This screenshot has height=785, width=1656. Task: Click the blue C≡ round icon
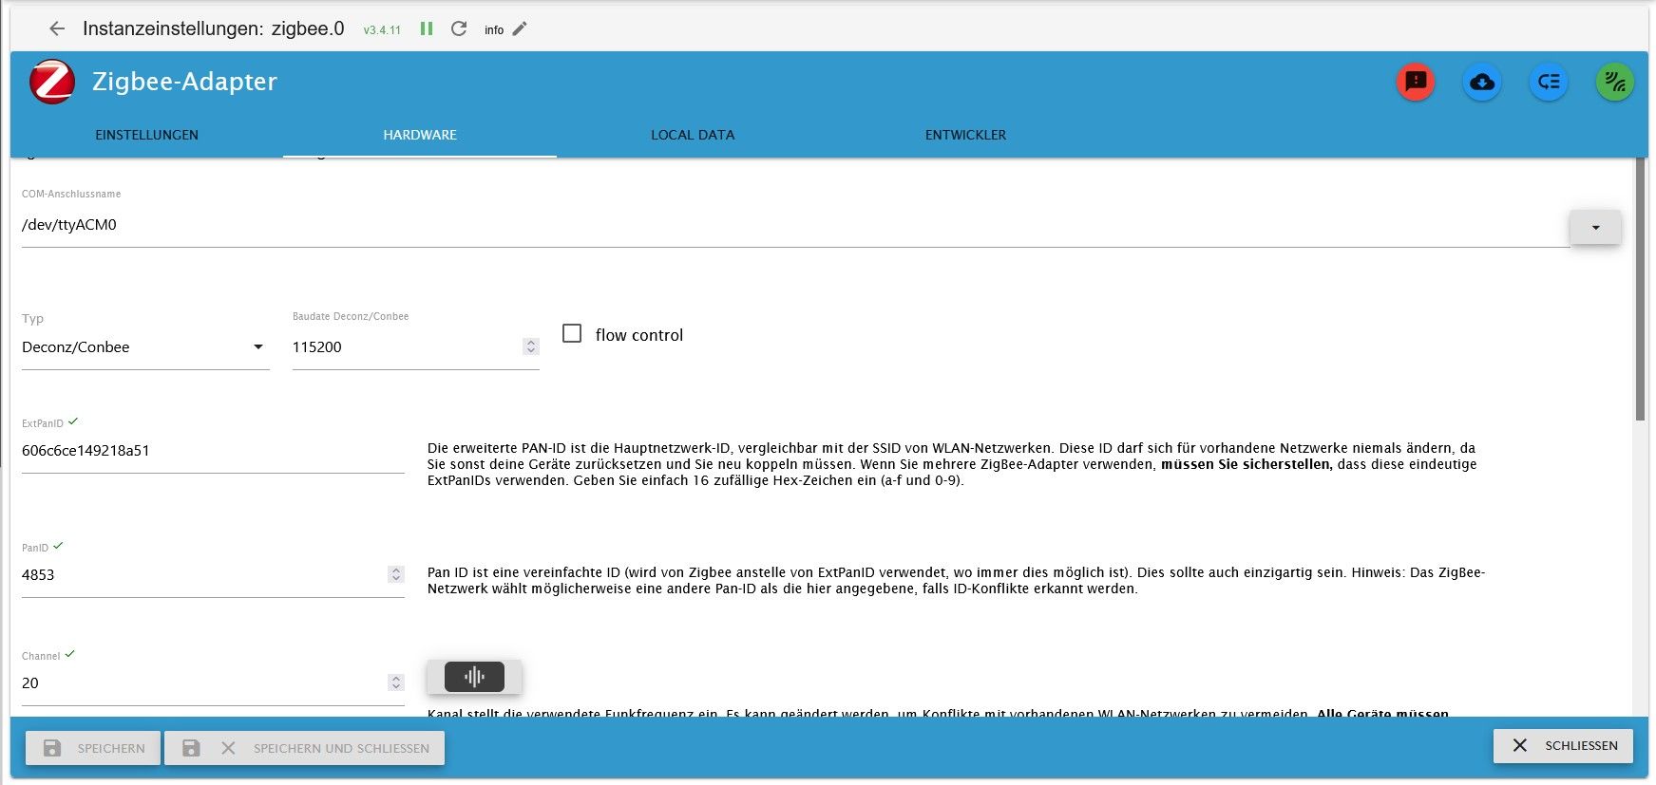pos(1549,82)
